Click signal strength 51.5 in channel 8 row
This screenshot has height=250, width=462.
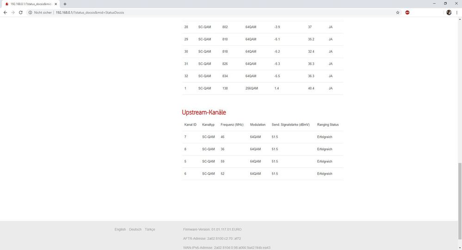275,149
